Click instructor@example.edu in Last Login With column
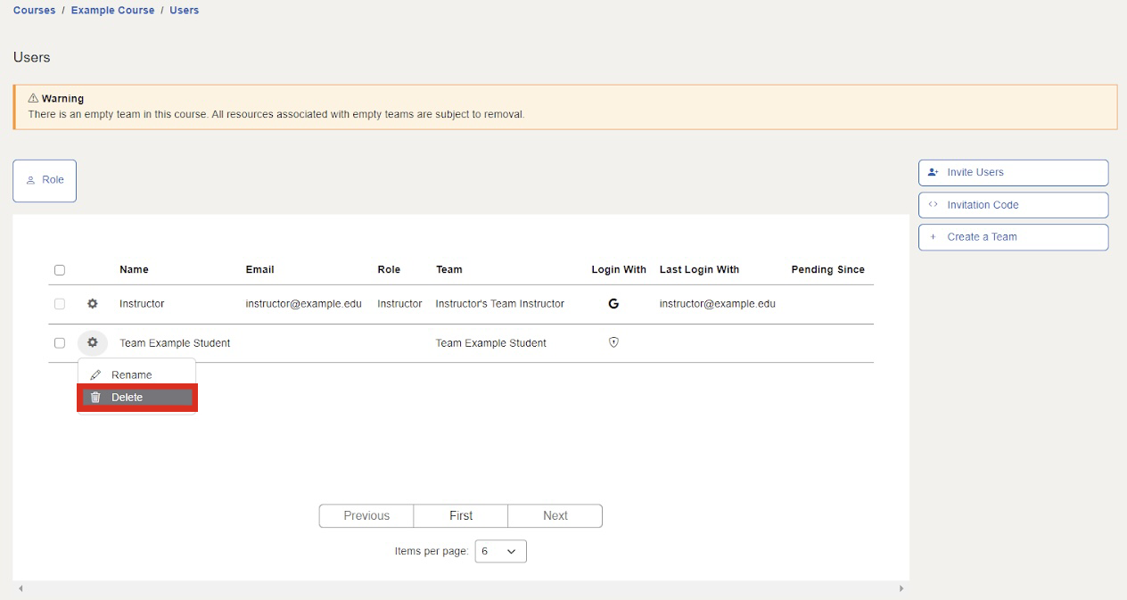The image size is (1127, 600). click(718, 304)
